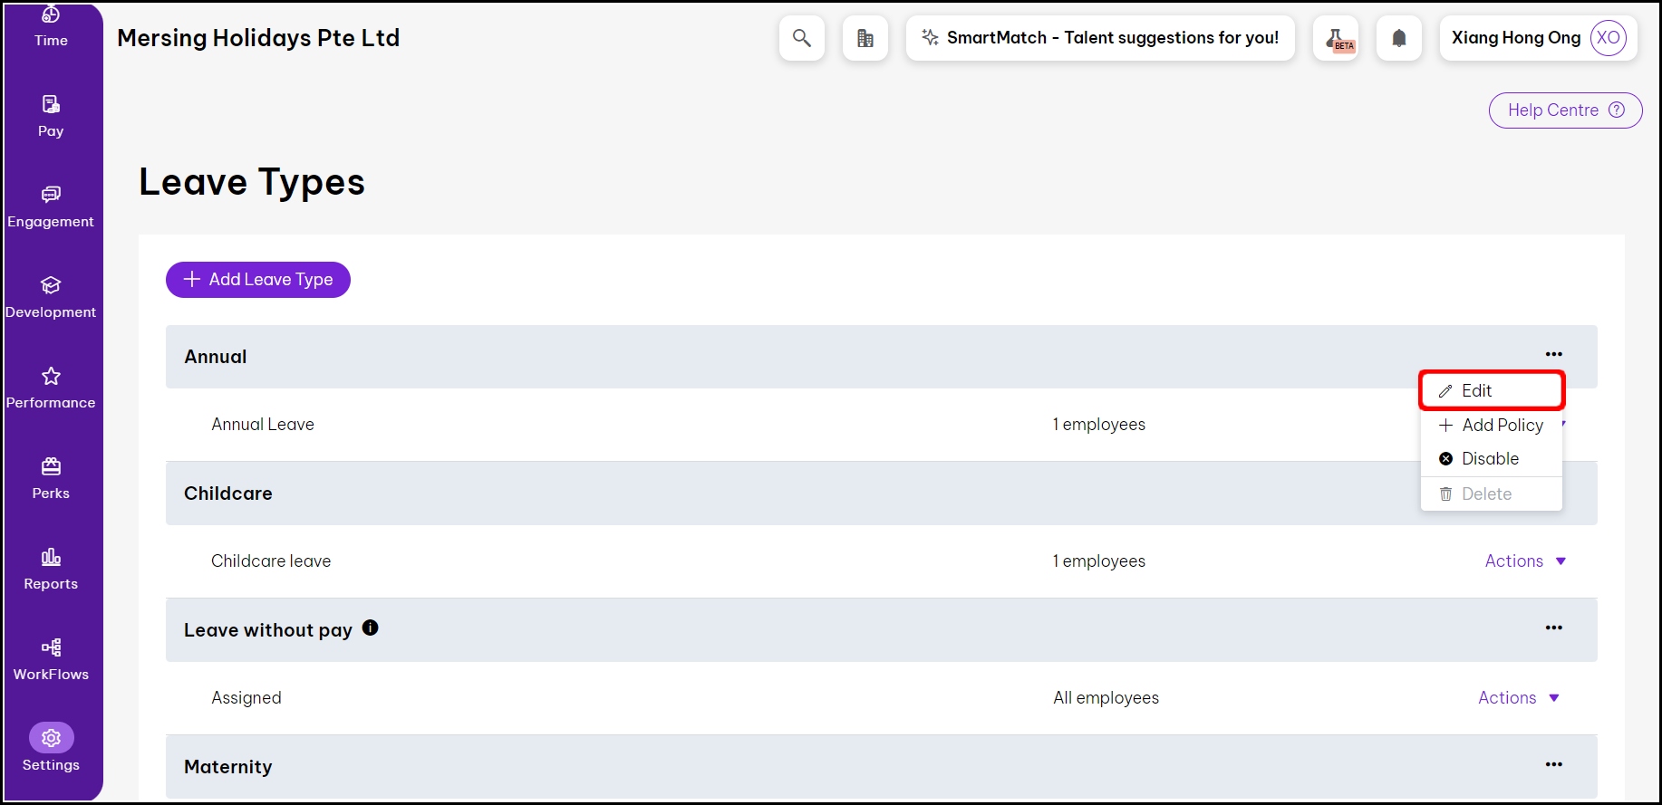The height and width of the screenshot is (805, 1662).
Task: Open the Help Centre link
Action: [1564, 110]
